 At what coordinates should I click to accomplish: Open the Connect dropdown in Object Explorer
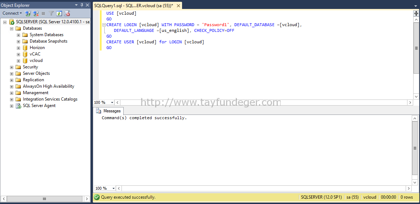pyautogui.click(x=12, y=13)
